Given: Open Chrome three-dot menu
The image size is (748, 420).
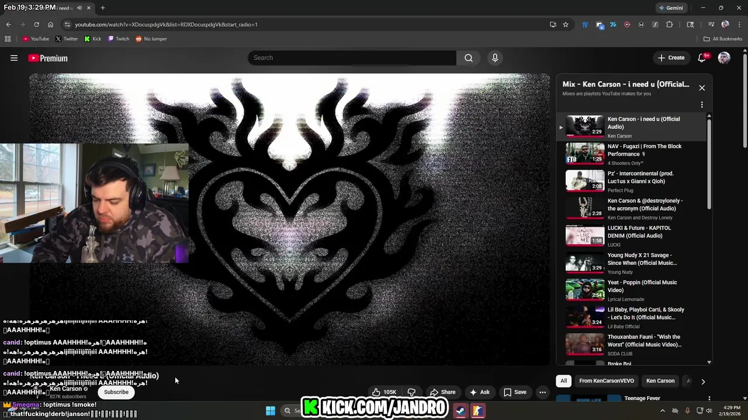Looking at the screenshot, I should [x=739, y=24].
